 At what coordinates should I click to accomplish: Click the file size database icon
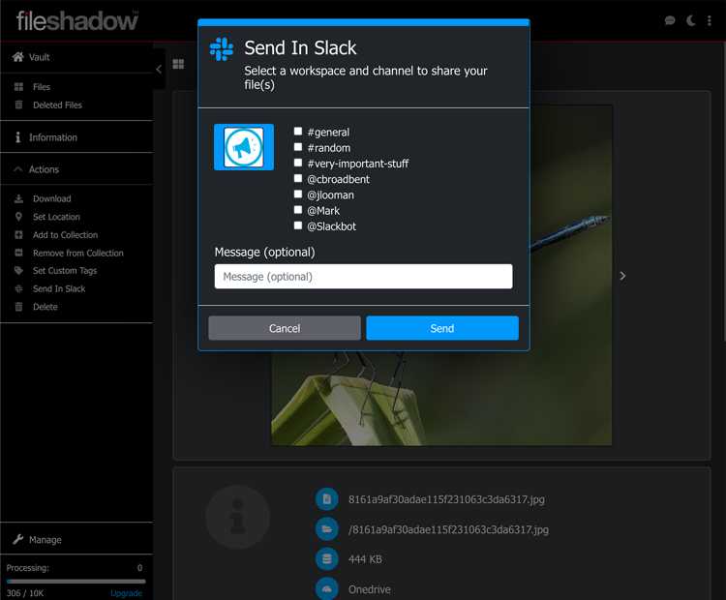[x=327, y=559]
